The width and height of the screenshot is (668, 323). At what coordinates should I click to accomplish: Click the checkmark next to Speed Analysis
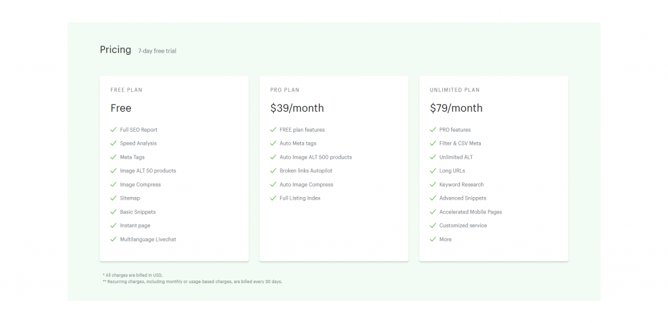click(114, 143)
